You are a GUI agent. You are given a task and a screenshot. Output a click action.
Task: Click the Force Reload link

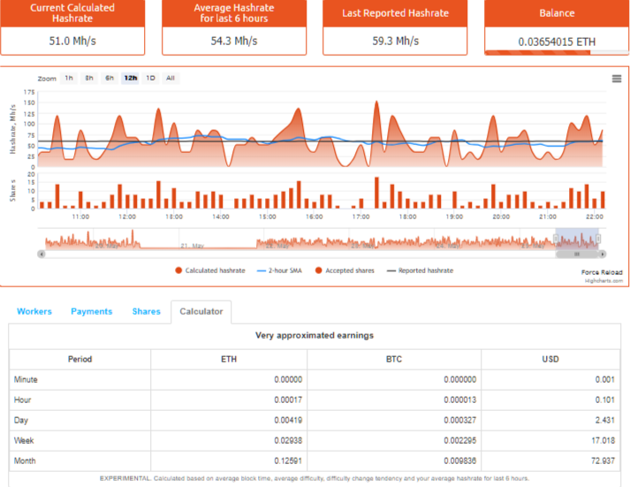click(602, 272)
